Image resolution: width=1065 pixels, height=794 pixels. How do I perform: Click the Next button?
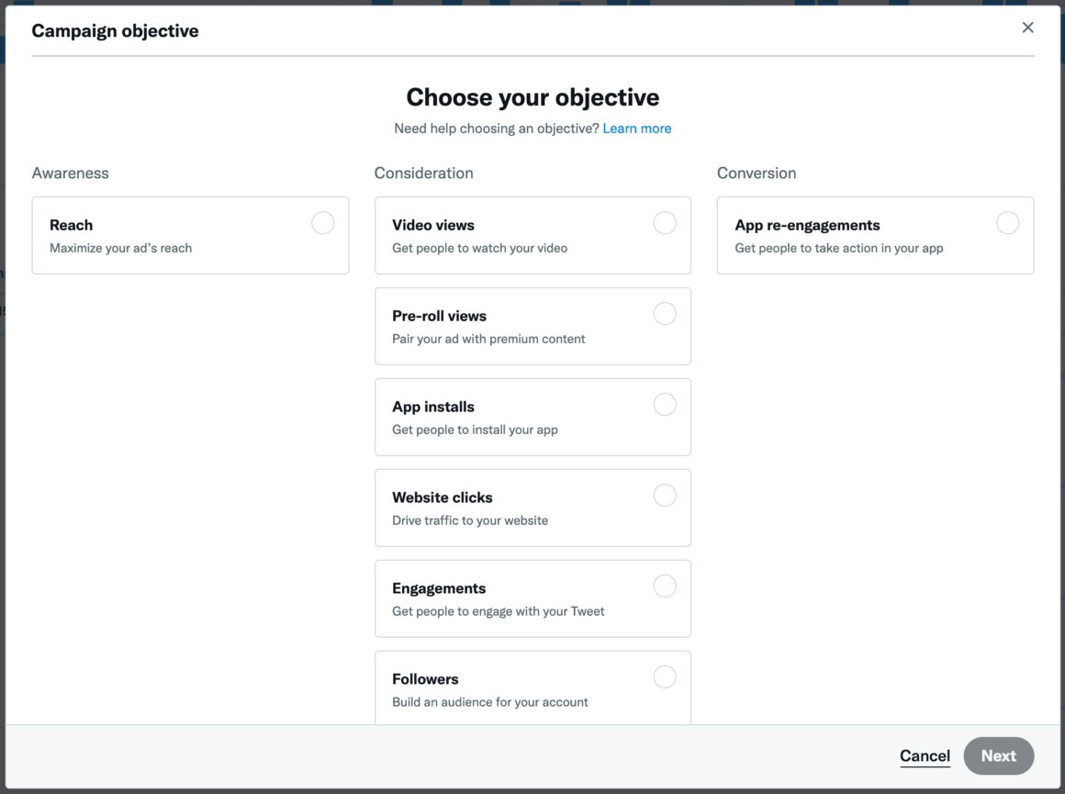tap(999, 755)
